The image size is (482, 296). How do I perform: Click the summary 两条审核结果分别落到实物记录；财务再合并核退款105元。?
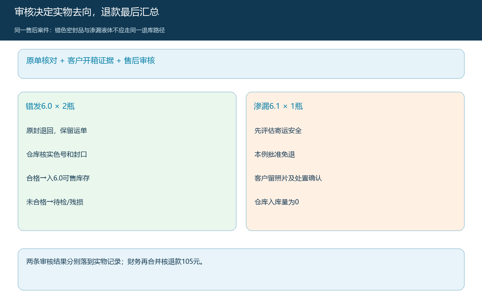point(116,262)
